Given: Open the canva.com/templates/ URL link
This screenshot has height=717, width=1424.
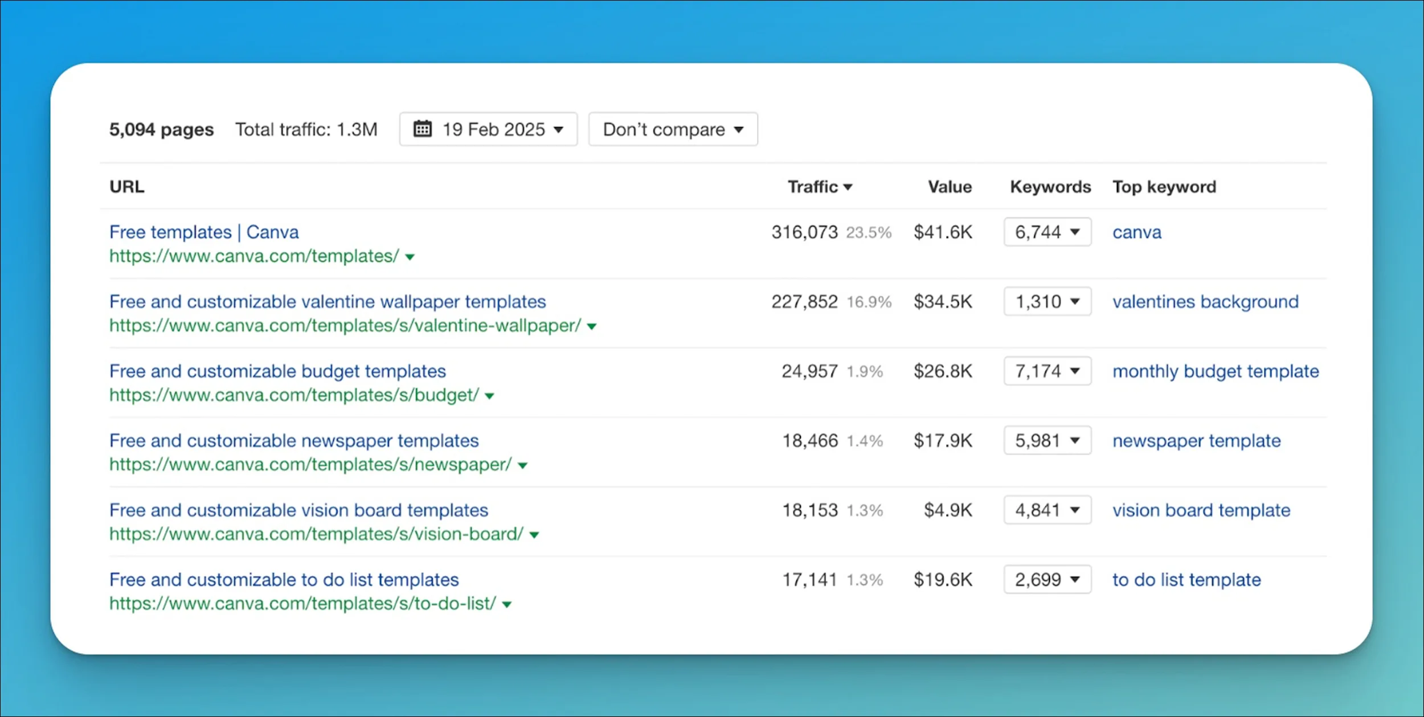Looking at the screenshot, I should (254, 256).
